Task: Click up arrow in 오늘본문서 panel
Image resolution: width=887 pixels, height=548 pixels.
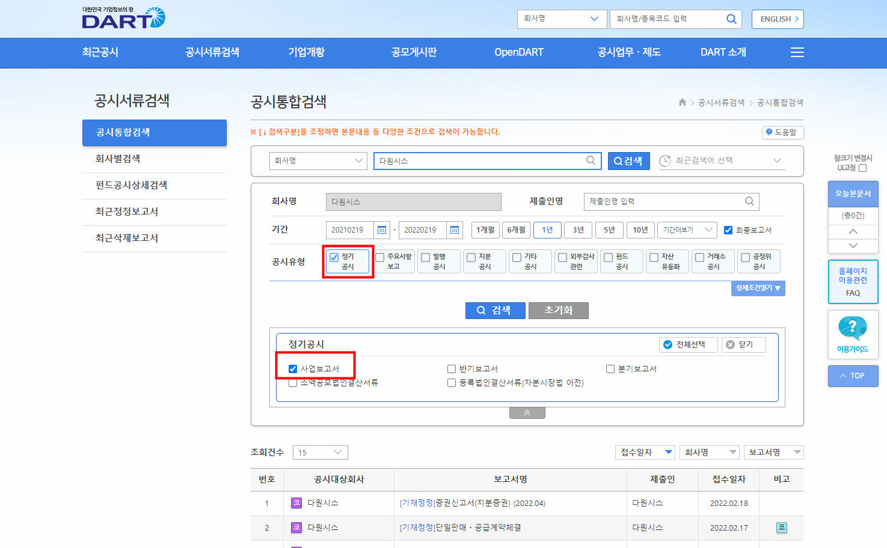Action: click(853, 231)
